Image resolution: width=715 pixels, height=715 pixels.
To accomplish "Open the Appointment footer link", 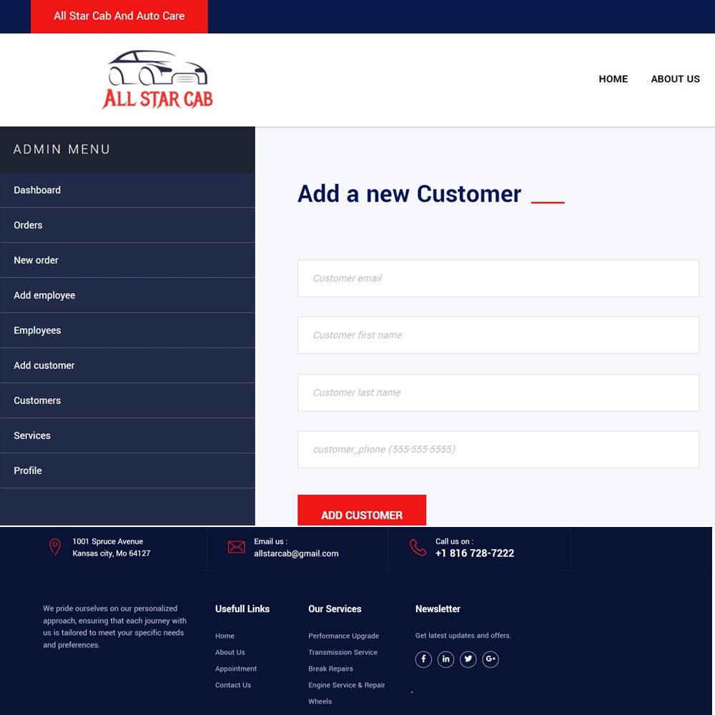I will coord(236,669).
